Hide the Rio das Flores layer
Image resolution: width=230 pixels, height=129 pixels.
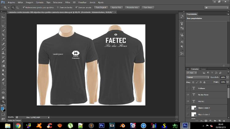click(x=188, y=95)
